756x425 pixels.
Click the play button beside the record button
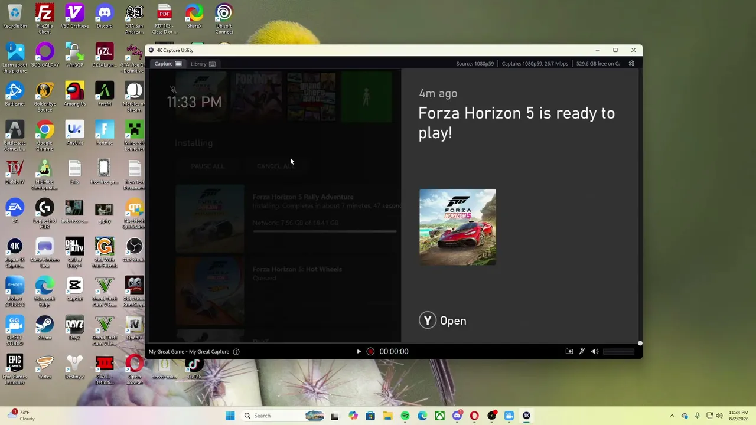(359, 352)
